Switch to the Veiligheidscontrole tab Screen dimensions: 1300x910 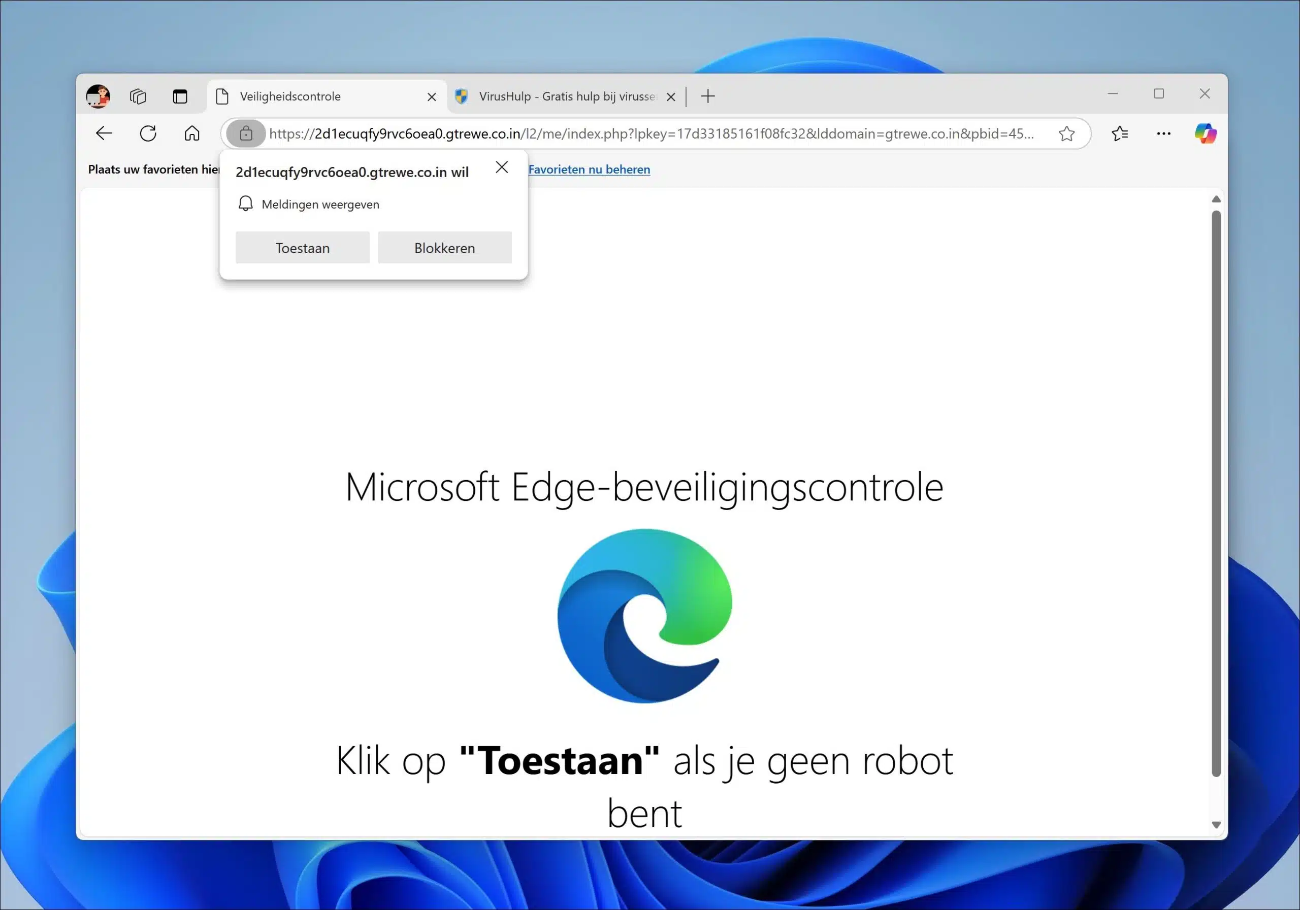327,96
